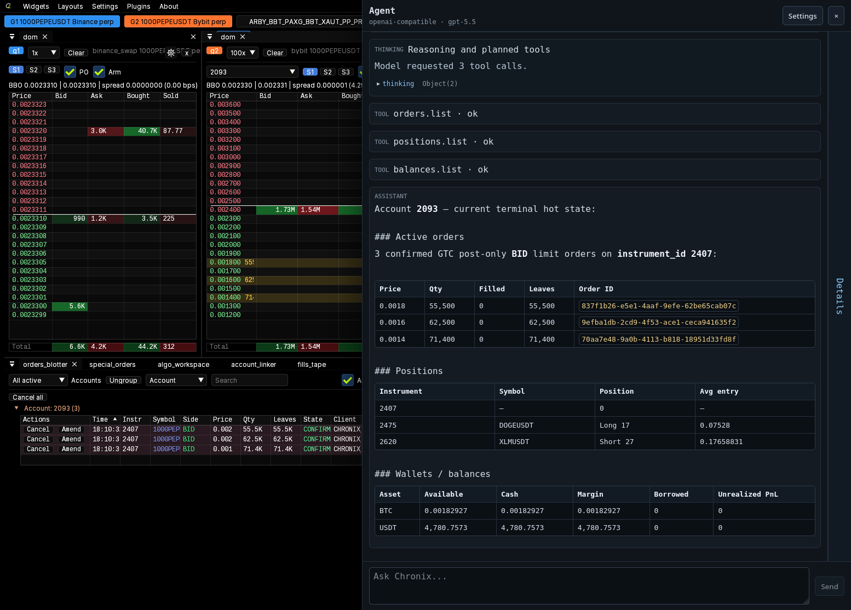Viewport: 851px width, 610px height.
Task: Amend the 62.5K quantity order
Action: (71, 439)
